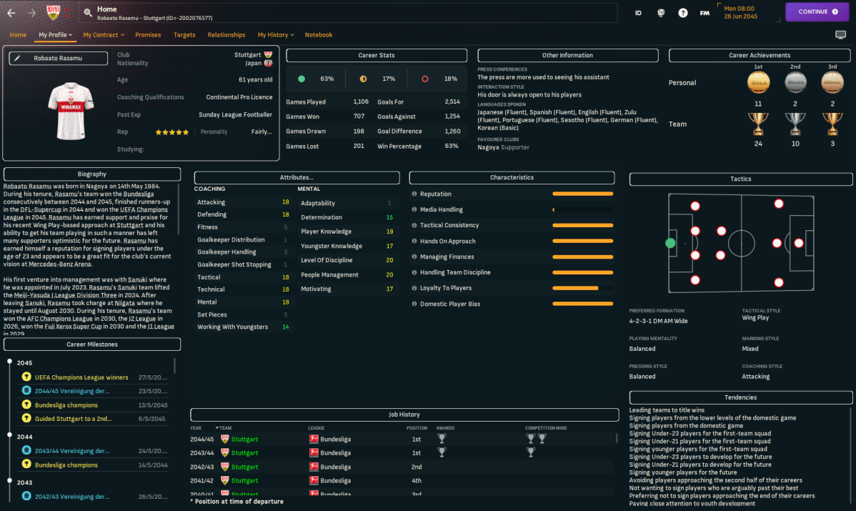
Task: Open the UEFA Champions League winners milestone
Action: click(81, 377)
